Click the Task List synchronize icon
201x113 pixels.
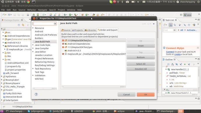(x=194, y=25)
